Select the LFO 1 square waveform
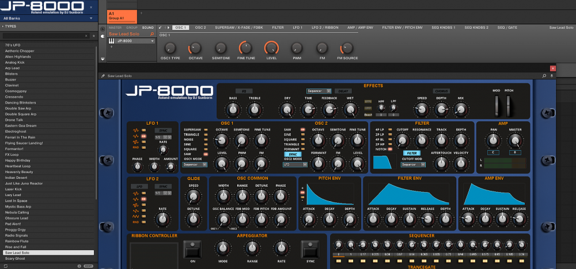This screenshot has width=576, height=269. tap(143, 141)
